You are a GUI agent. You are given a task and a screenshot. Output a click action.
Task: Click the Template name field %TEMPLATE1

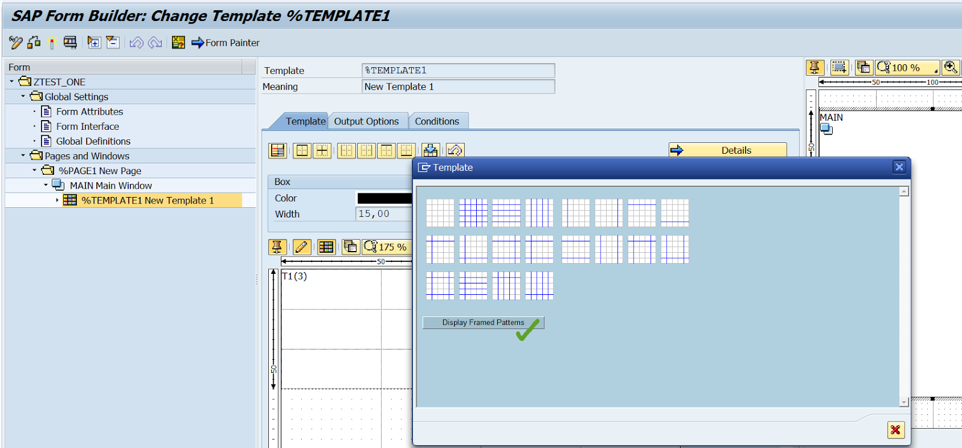tap(458, 70)
